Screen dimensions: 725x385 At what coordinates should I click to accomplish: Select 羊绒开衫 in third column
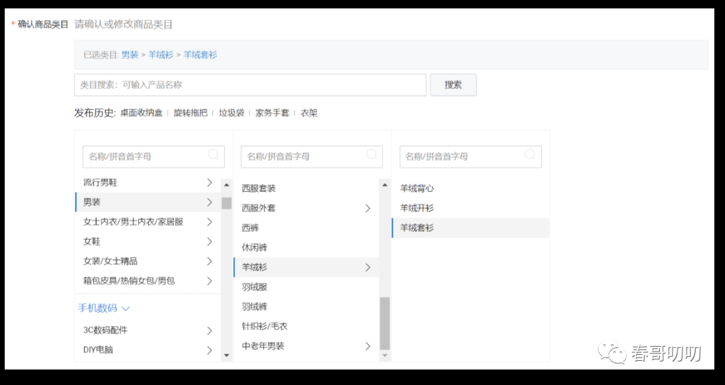(x=470, y=208)
